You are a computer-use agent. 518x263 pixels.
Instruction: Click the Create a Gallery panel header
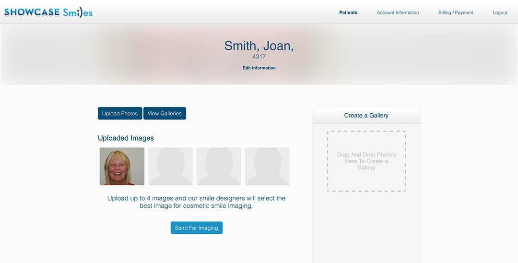pos(366,115)
